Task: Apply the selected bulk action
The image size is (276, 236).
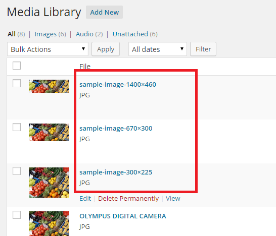Action: point(106,49)
